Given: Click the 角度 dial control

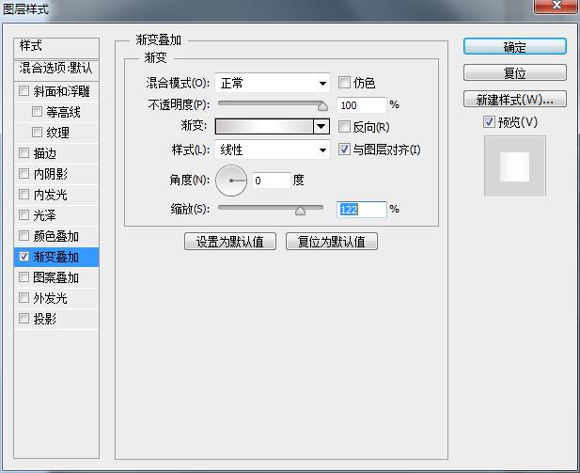Looking at the screenshot, I should (x=231, y=181).
